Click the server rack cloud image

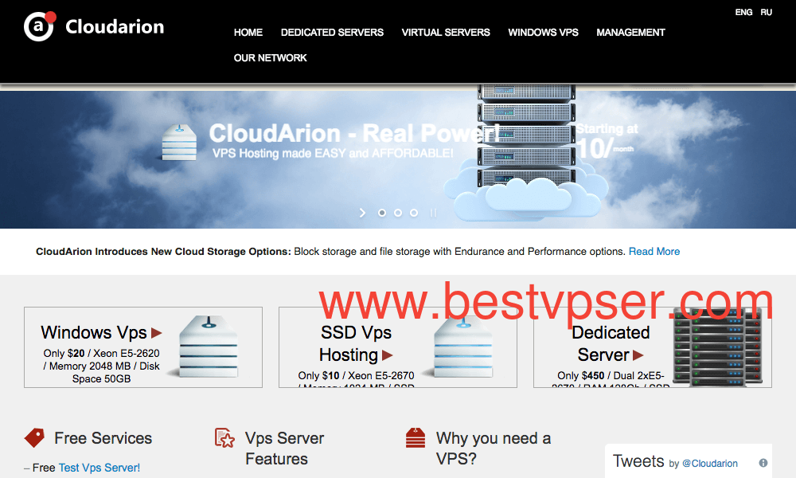pos(526,152)
